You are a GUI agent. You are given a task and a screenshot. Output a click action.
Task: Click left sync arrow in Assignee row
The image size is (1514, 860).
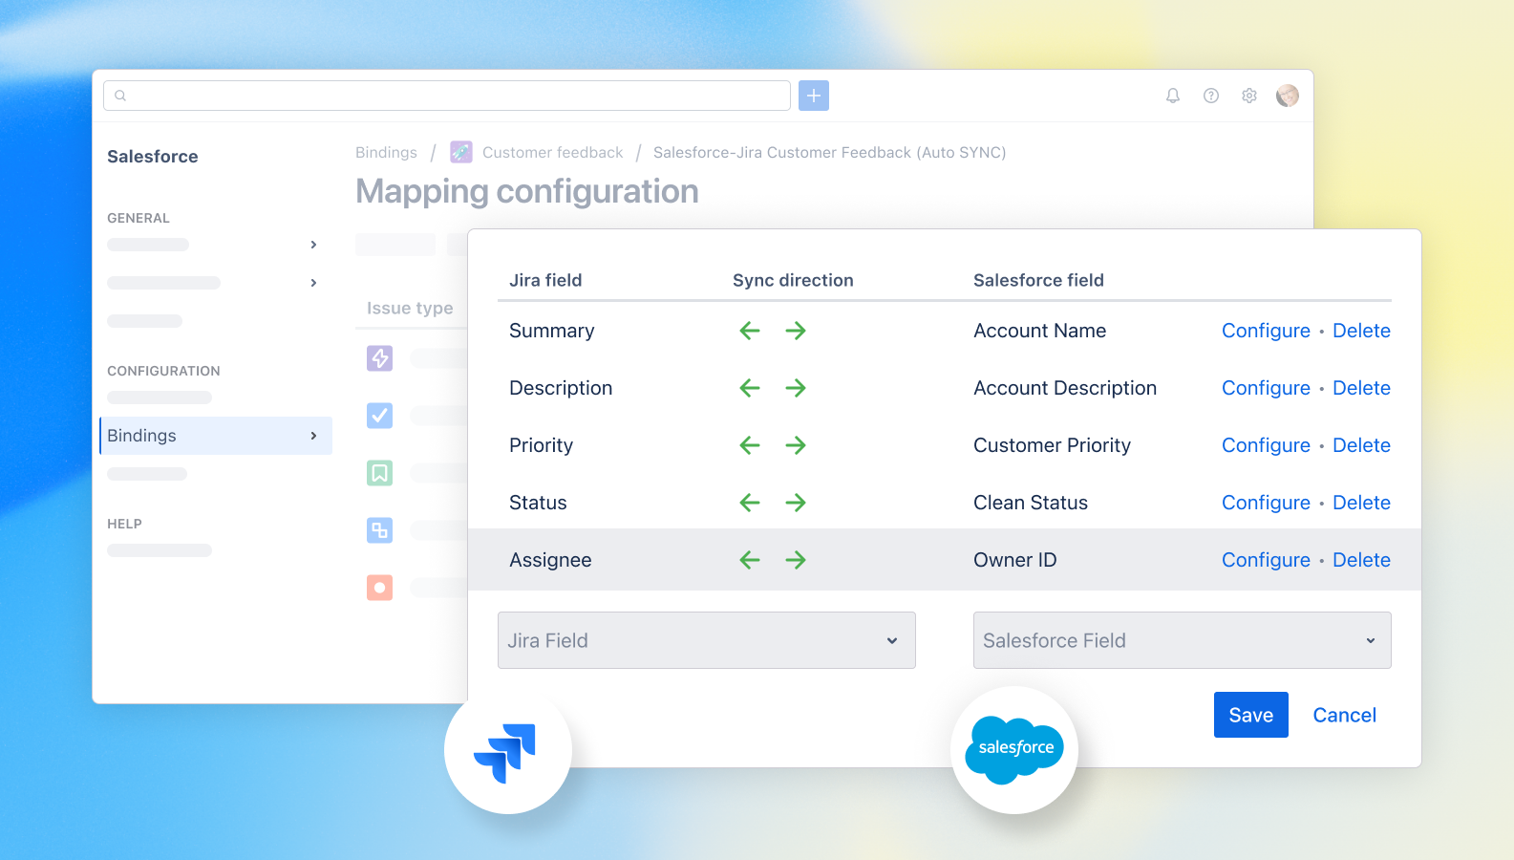tap(750, 560)
